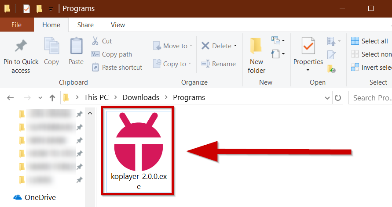Click Properties quick access toolbar icon

[26, 9]
